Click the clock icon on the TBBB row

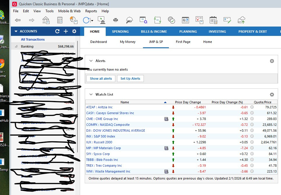point(252,160)
